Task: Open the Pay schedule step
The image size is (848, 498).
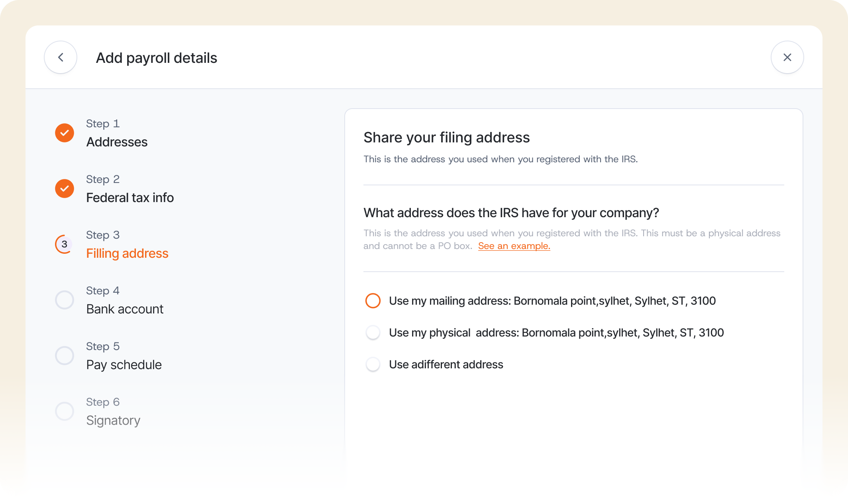Action: pyautogui.click(x=124, y=365)
